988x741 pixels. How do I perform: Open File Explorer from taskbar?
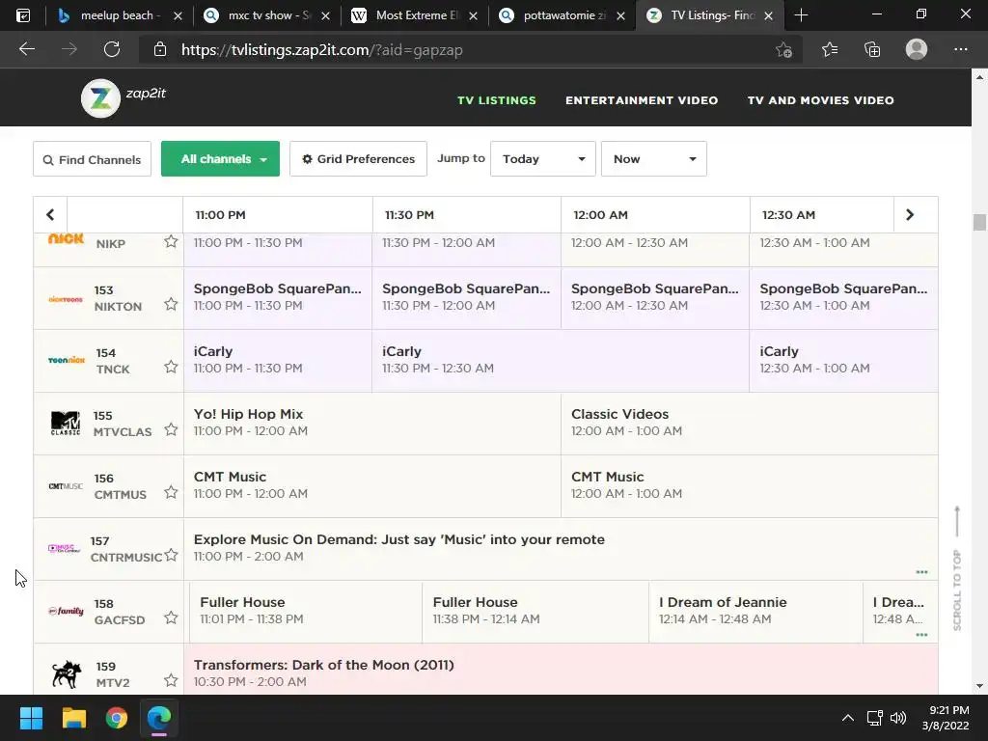pos(73,718)
